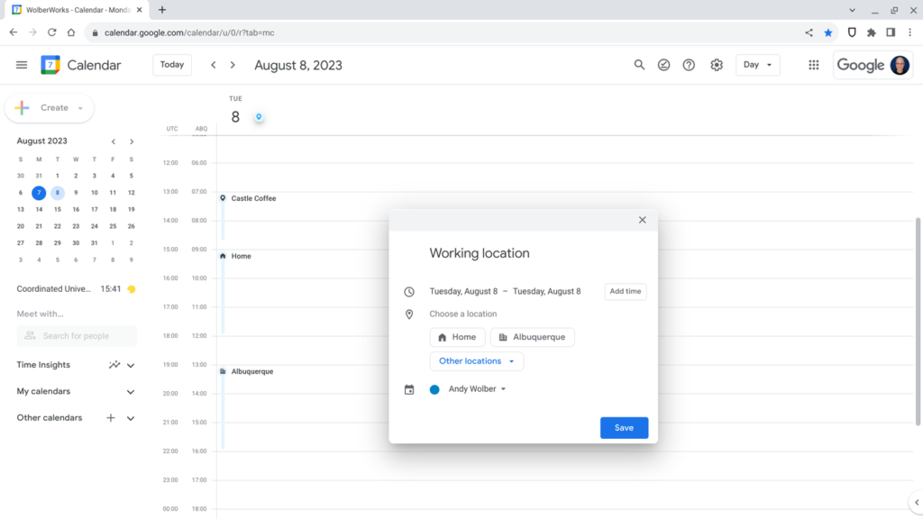923x519 pixels.
Task: Jump to Today
Action: pos(172,65)
